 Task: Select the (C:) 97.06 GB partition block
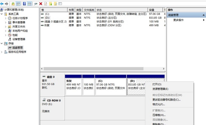coord(111,85)
